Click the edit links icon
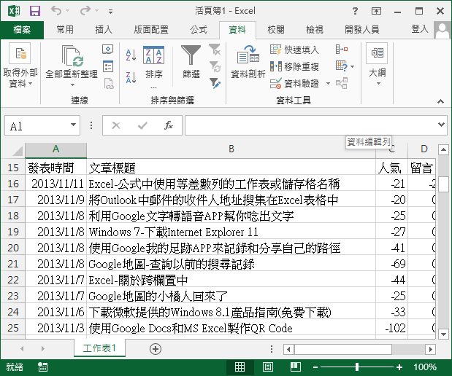 click(109, 83)
